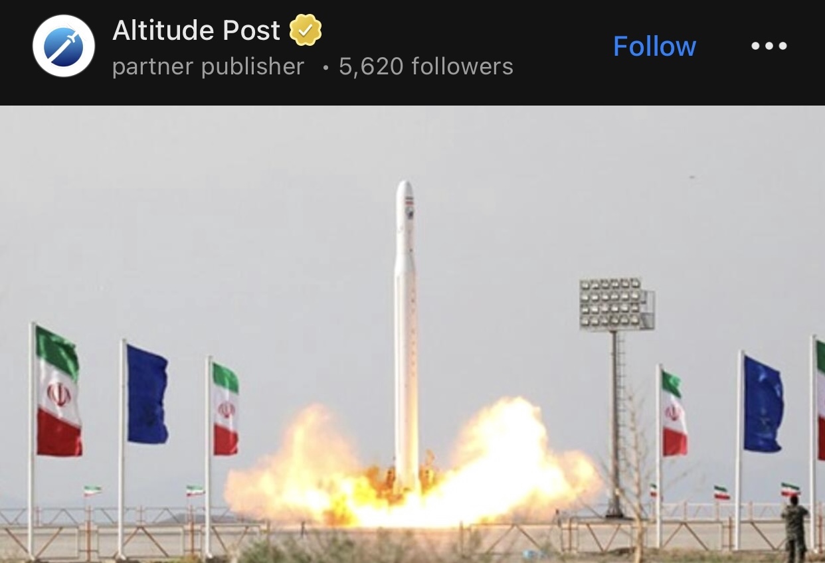Tap the partner publisher label
825x563 pixels.
[x=208, y=66]
